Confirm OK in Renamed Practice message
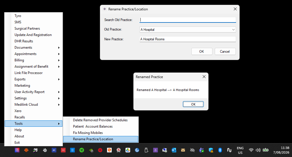 coord(193,104)
